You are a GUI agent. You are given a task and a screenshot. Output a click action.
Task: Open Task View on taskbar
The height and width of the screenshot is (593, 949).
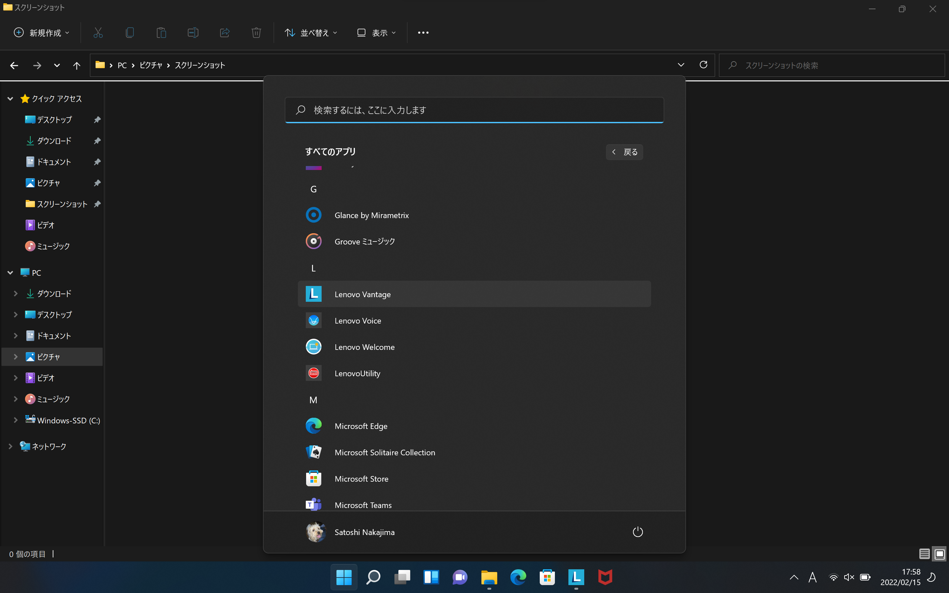coord(402,577)
